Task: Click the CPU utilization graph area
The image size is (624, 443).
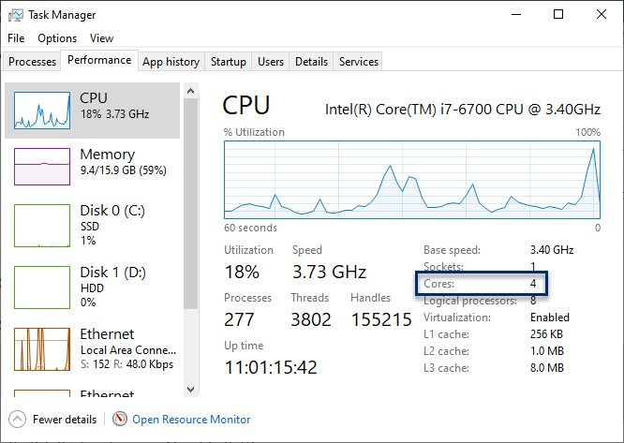Action: coord(412,178)
